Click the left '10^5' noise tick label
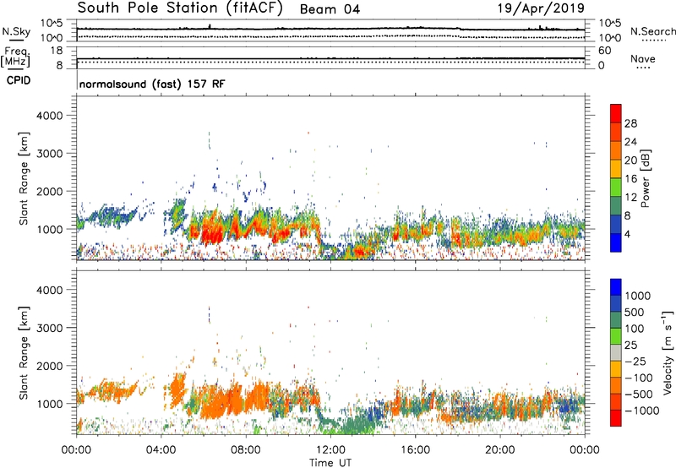This screenshot has width=676, height=468. [52, 24]
